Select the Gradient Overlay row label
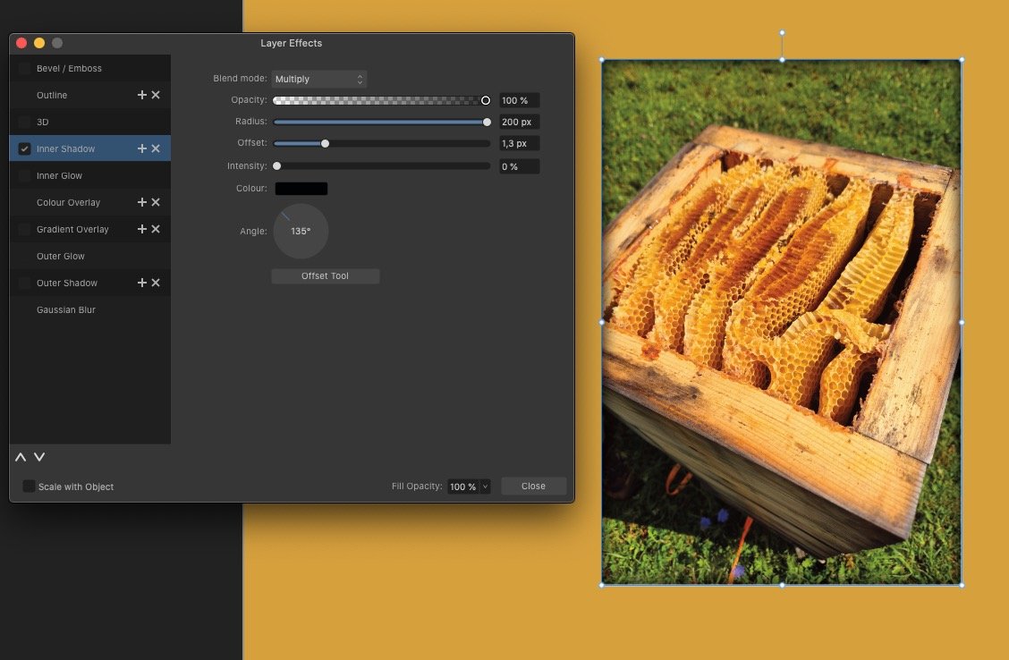Image resolution: width=1009 pixels, height=660 pixels. click(x=72, y=229)
